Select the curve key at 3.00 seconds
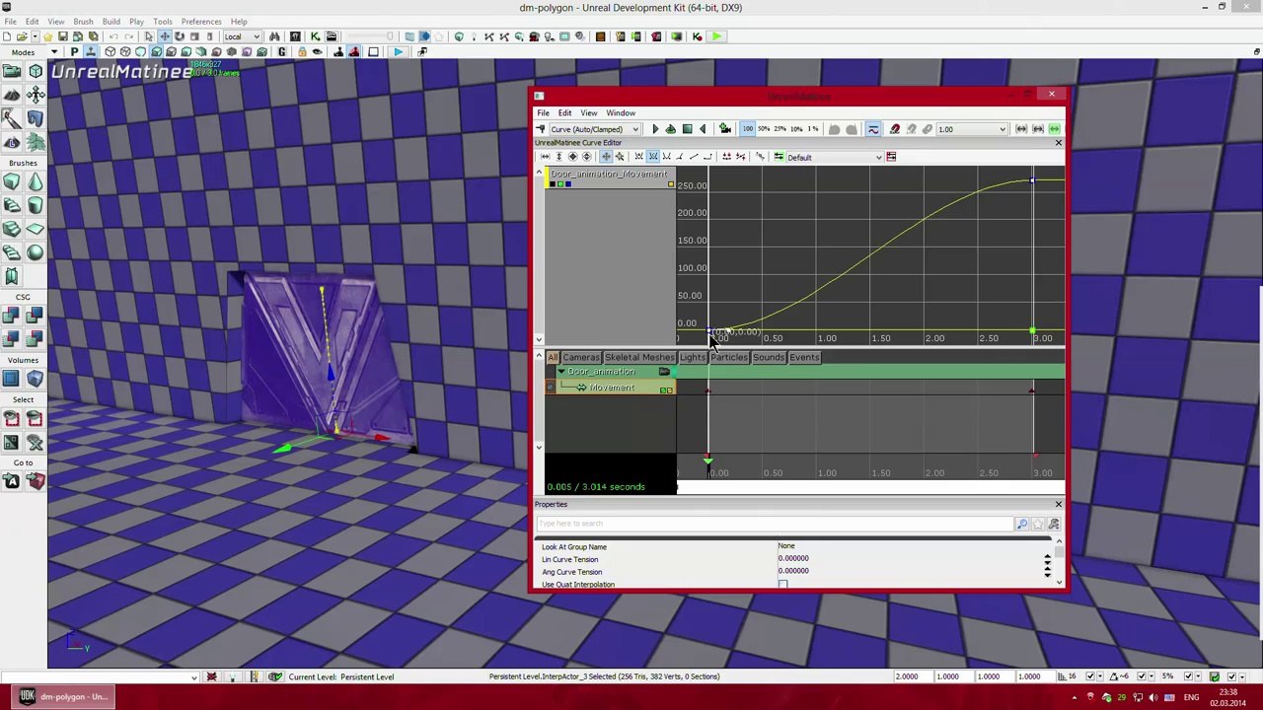1263x710 pixels. pos(1032,180)
